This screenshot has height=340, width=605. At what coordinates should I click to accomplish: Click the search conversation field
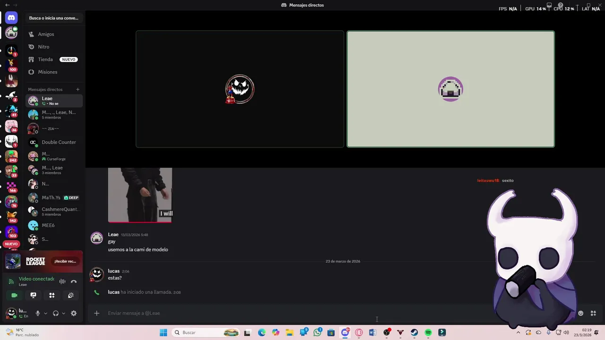click(54, 18)
